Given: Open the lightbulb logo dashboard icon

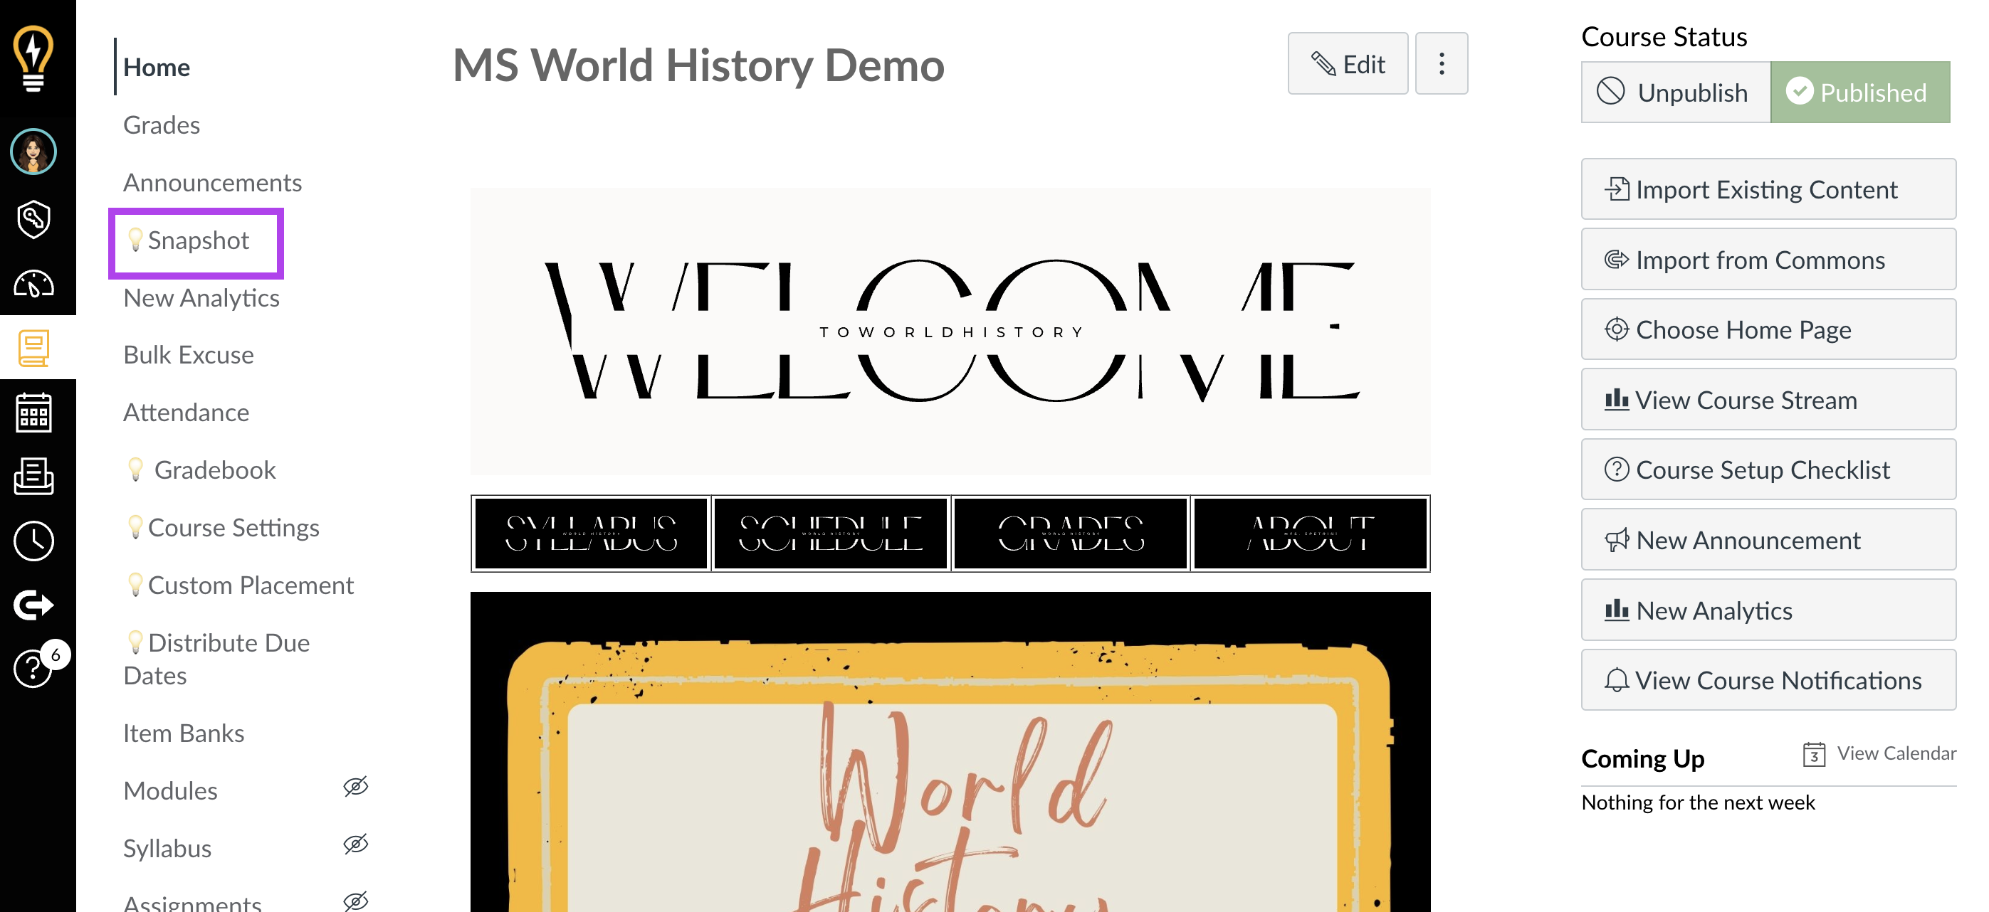Looking at the screenshot, I should [33, 58].
